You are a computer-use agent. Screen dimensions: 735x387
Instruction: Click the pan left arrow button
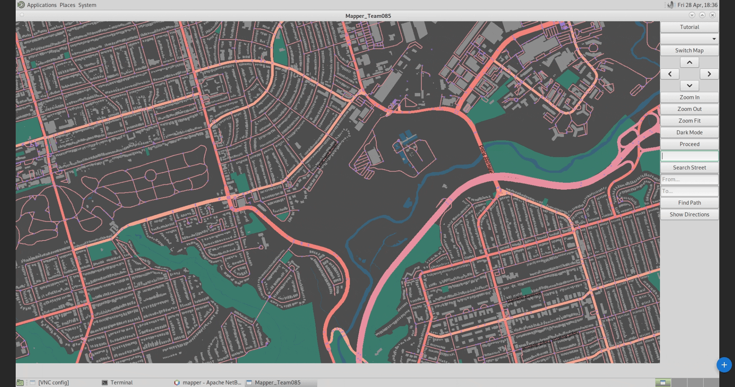(x=670, y=74)
